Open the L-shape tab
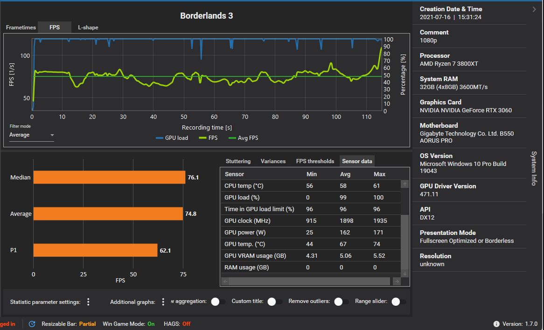The height and width of the screenshot is (330, 544). pos(88,27)
